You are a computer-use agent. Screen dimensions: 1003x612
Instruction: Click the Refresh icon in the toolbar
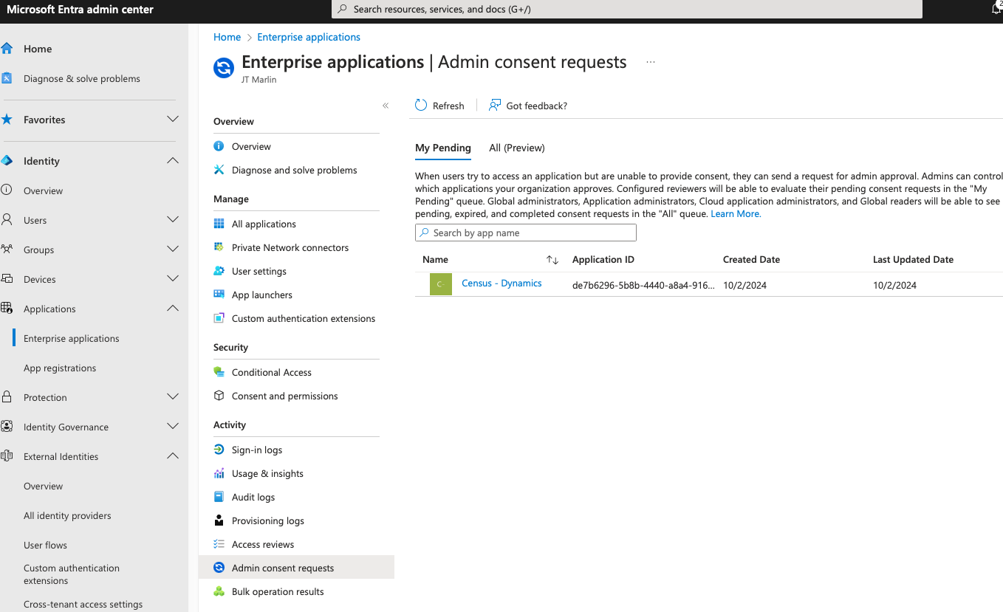421,106
